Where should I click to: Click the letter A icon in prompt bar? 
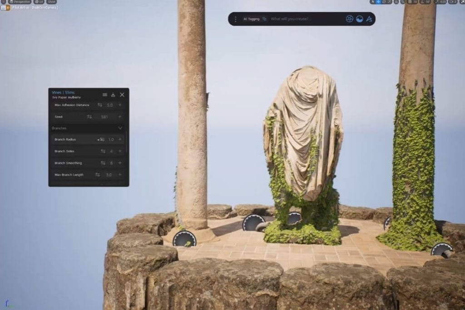coord(369,19)
